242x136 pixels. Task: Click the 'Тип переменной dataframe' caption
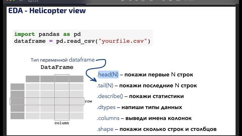point(62,60)
